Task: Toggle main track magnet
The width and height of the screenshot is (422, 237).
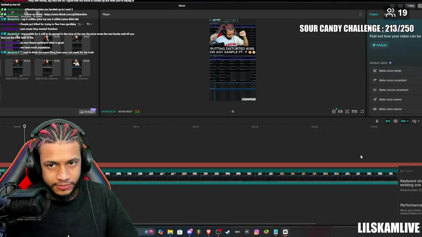Action: click(x=388, y=121)
